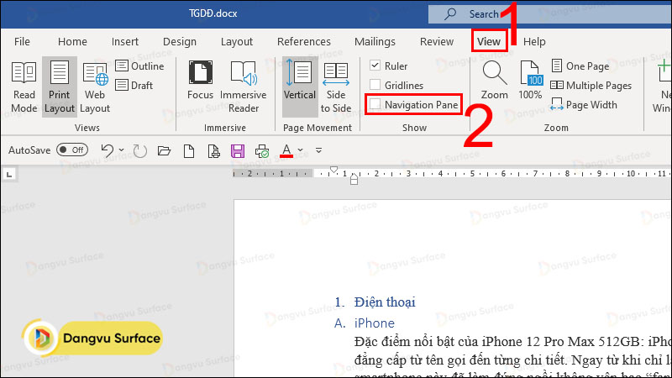Open the Zoom dialog
672x378 pixels.
tap(494, 80)
